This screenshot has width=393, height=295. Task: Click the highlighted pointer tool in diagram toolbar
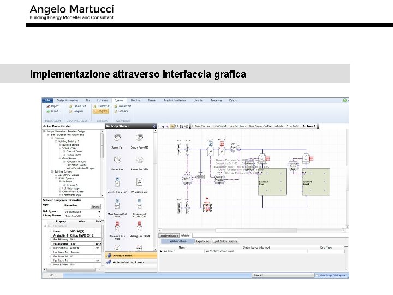[x=172, y=126]
